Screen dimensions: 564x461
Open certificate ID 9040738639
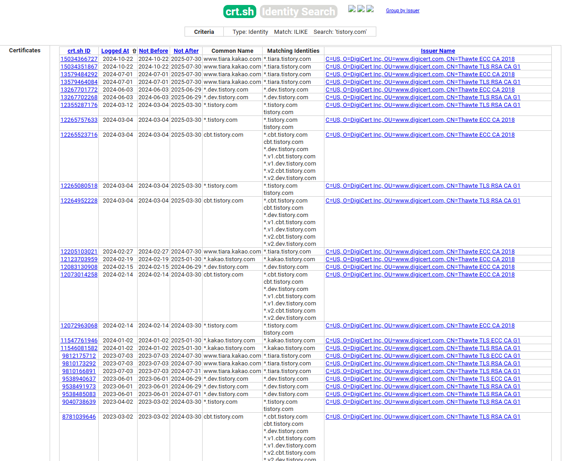click(x=79, y=402)
